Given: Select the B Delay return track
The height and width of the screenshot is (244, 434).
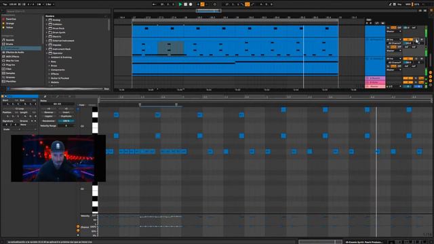Looking at the screenshot, I should (375, 82).
